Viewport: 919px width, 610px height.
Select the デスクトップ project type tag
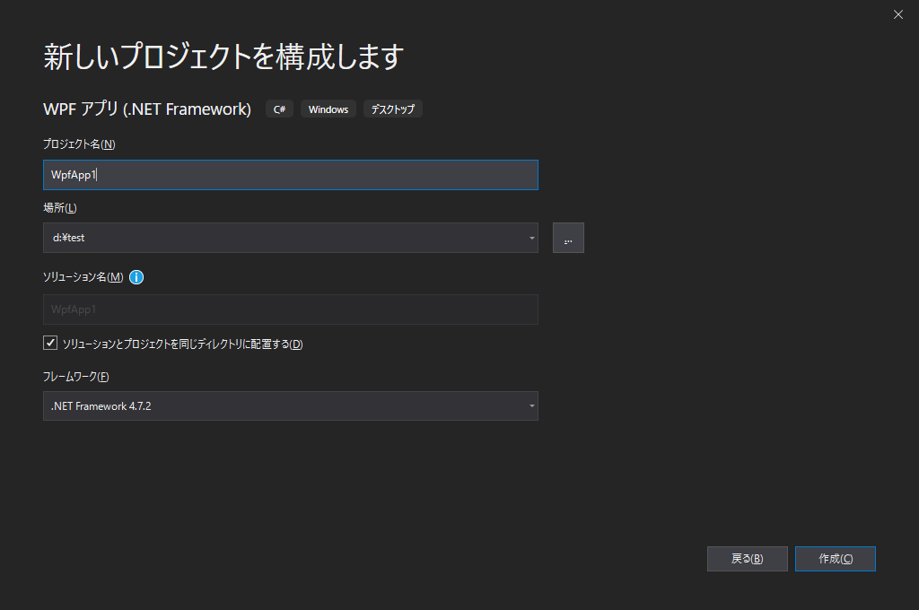[x=392, y=109]
